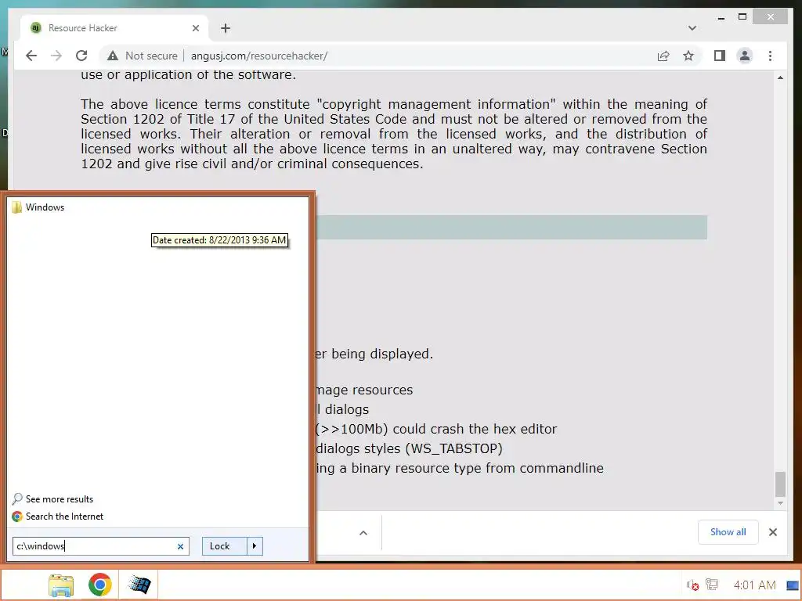Click the page scrollbar thumb

[x=780, y=484]
